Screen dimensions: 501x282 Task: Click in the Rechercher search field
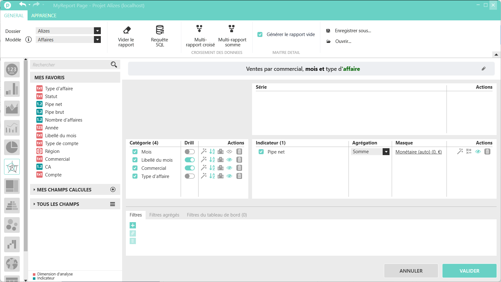(x=70, y=65)
